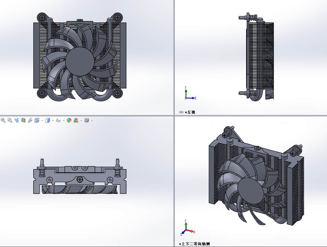Expand the View Settings dropdown arrow
This screenshot has height=247, width=327.
click(x=92, y=121)
